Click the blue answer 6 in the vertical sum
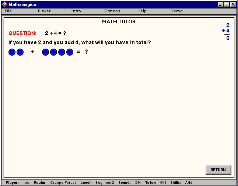The image size is (238, 186). pos(228,38)
